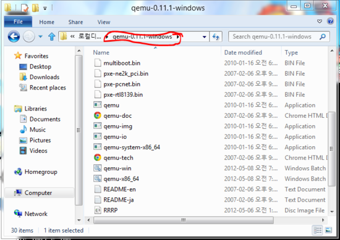This screenshot has width=340, height=240.
Task: Show hidden breadcrumb parents via double chevron
Action: (x=72, y=36)
